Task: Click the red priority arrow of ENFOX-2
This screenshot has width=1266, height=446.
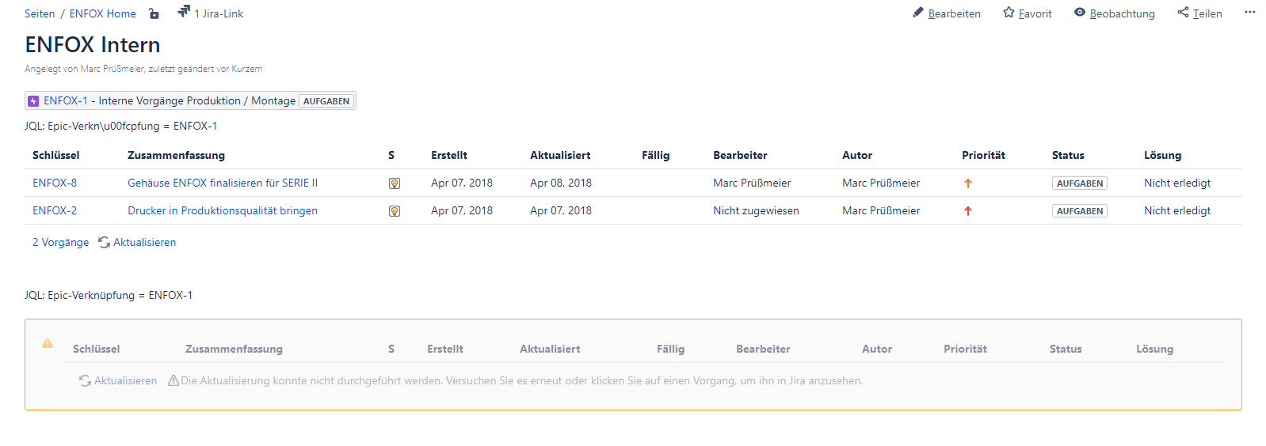Action: [x=967, y=211]
